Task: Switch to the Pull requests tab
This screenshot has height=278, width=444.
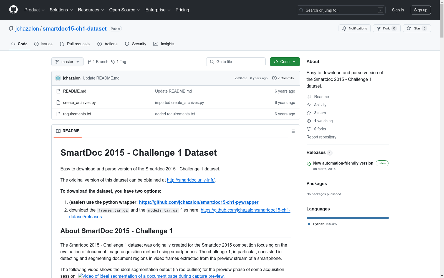Action: click(75, 44)
